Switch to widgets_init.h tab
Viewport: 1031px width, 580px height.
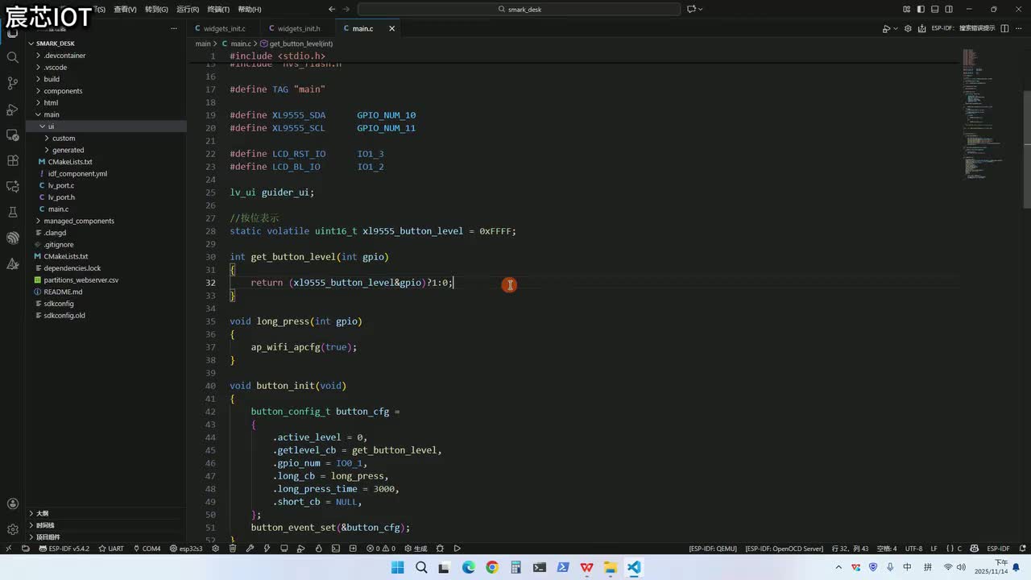(297, 28)
